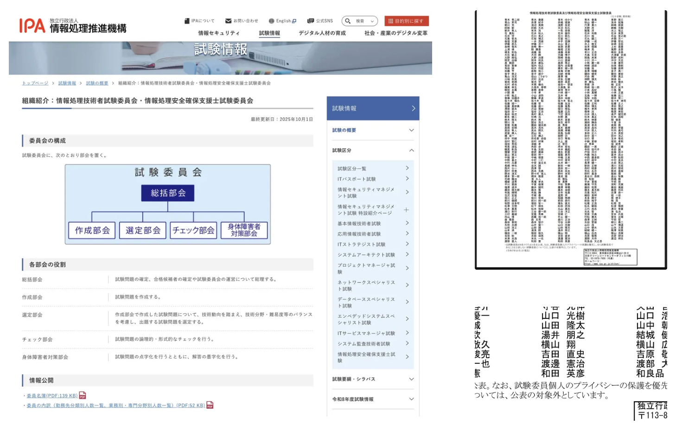
Task: Click the 試験委員会 organization chart image
Action: click(x=168, y=204)
